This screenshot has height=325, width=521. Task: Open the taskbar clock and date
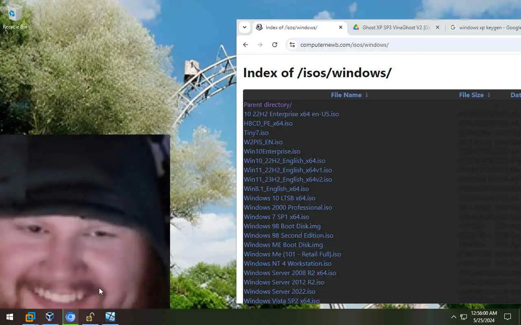484,317
